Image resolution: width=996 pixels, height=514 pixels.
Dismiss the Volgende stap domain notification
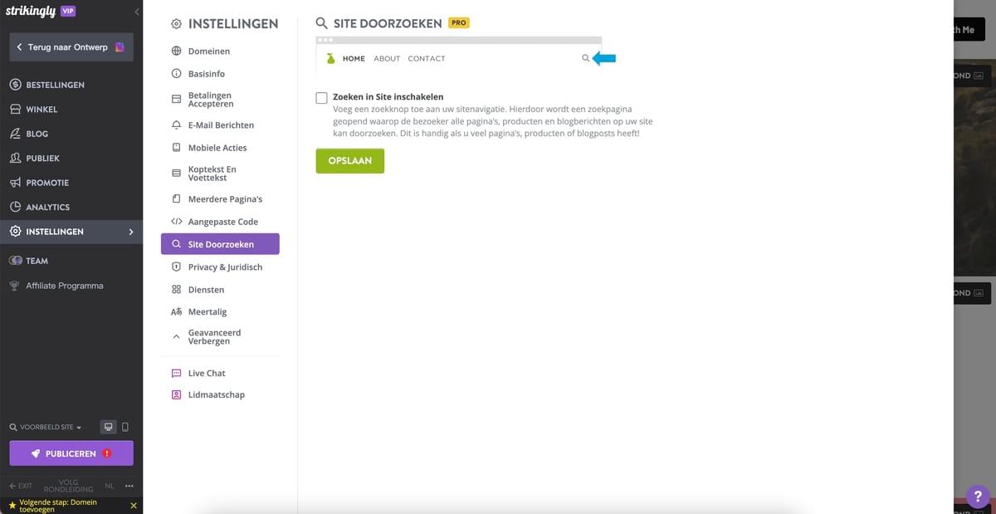pos(133,505)
